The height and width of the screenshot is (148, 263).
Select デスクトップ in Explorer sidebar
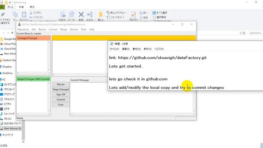click(8, 94)
